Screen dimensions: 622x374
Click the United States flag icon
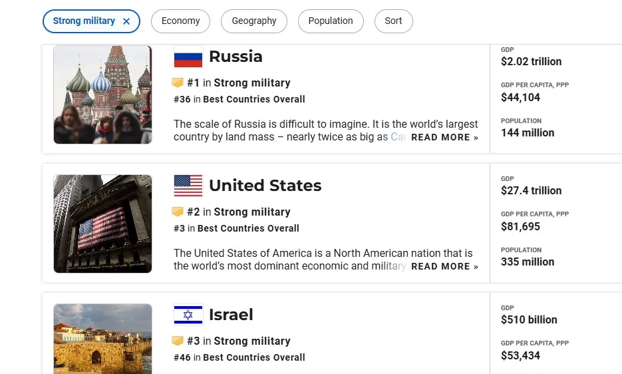188,186
